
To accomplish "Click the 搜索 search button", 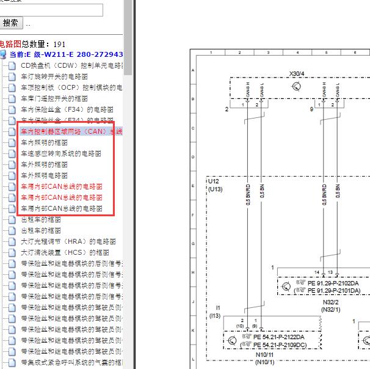I will 11,23.
